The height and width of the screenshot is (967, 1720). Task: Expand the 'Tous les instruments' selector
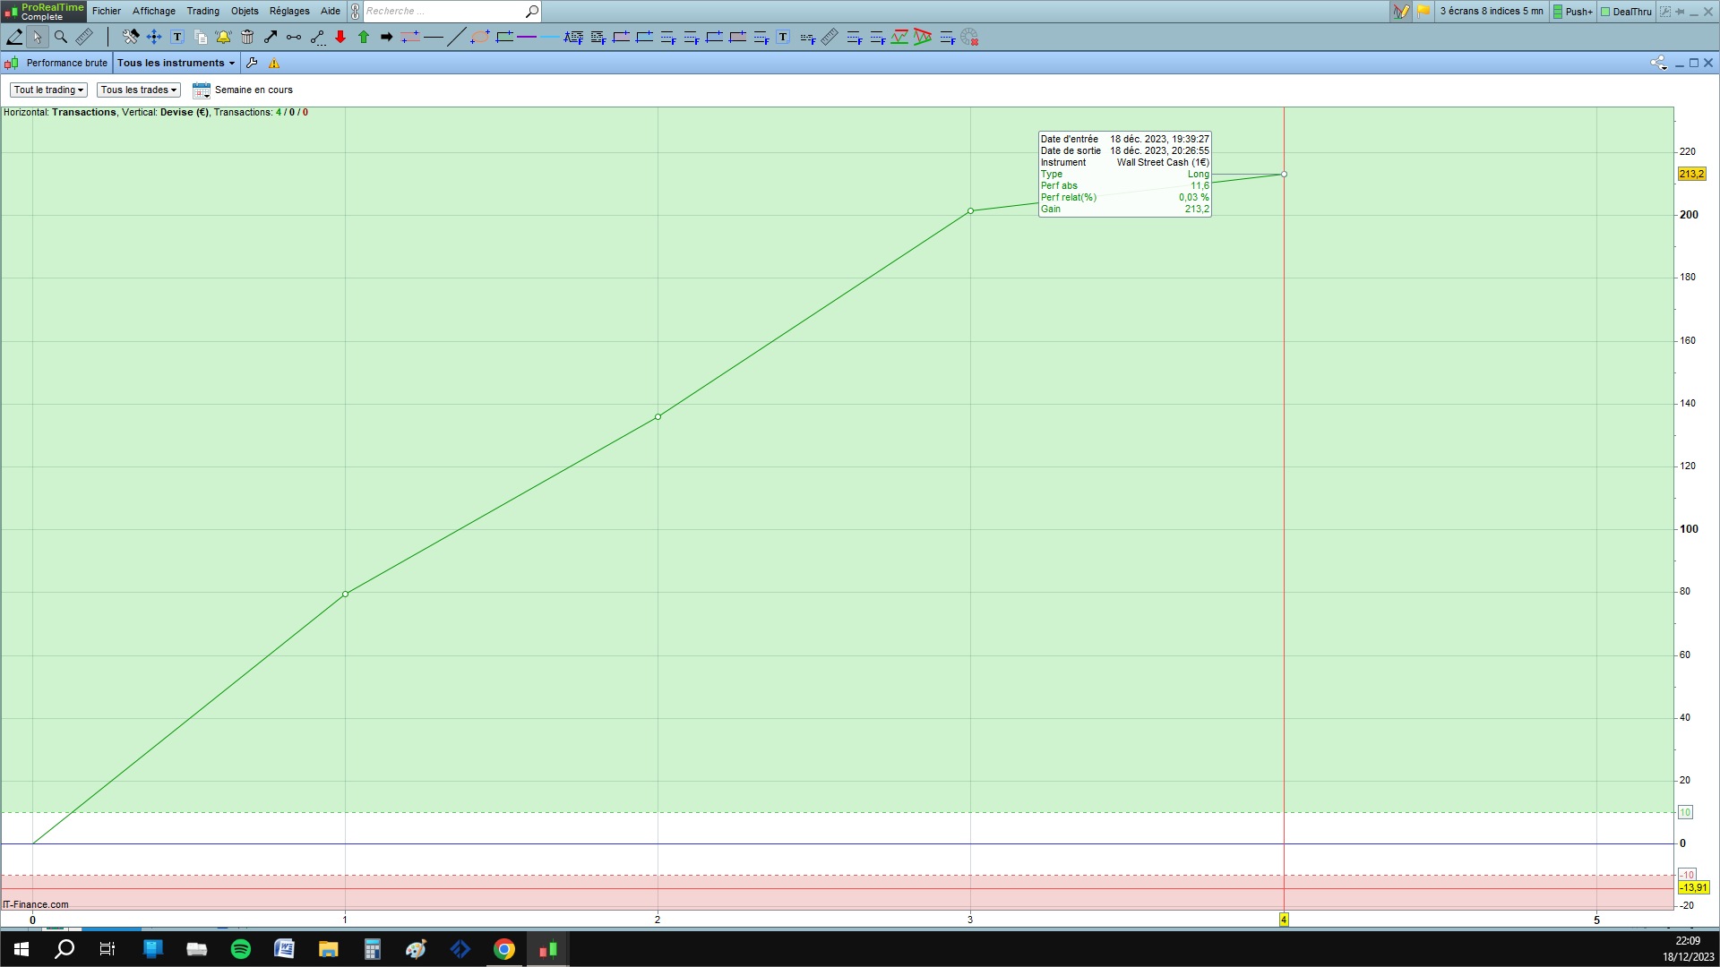(176, 63)
